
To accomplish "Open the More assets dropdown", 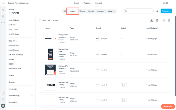I will tap(111, 11).
